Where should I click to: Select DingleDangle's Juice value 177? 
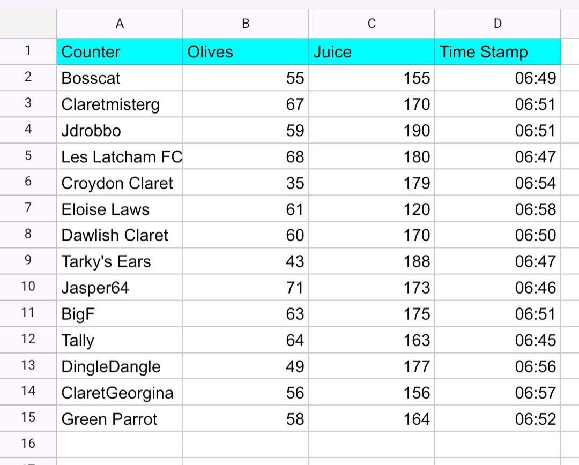pyautogui.click(x=372, y=366)
